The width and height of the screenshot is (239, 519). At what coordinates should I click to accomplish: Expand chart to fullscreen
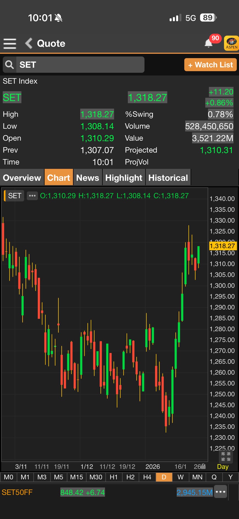pyautogui.click(x=226, y=457)
